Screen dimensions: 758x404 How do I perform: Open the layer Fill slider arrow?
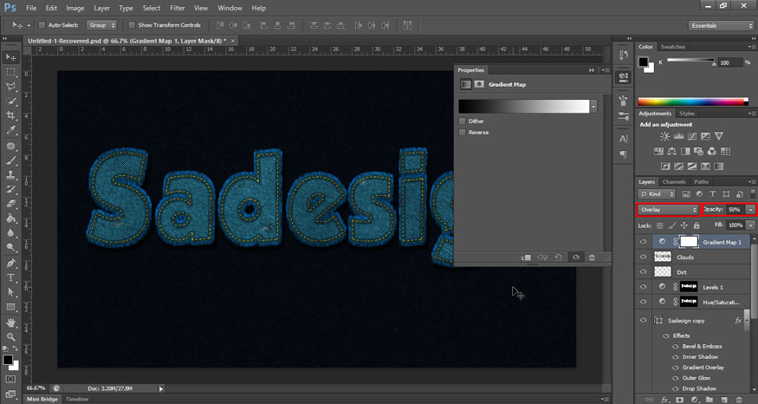pos(750,225)
